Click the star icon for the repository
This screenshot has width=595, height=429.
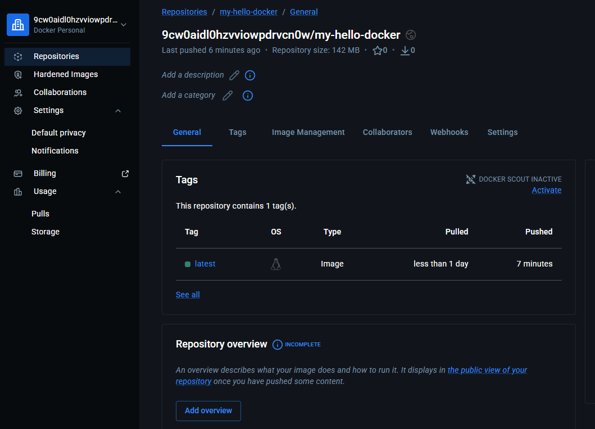[377, 51]
